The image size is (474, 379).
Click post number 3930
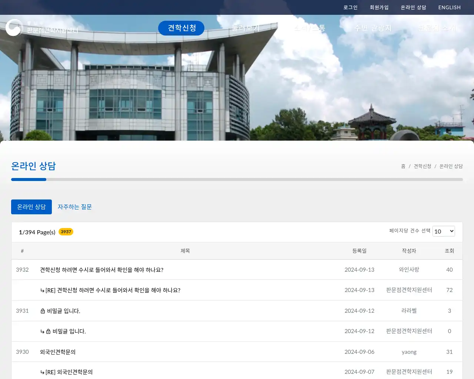(x=22, y=352)
